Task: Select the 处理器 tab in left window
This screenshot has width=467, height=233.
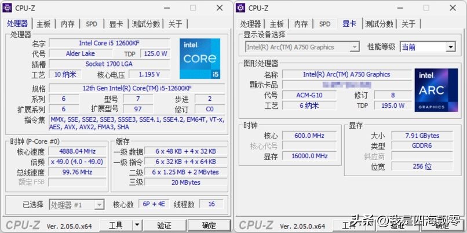Action: (18, 24)
